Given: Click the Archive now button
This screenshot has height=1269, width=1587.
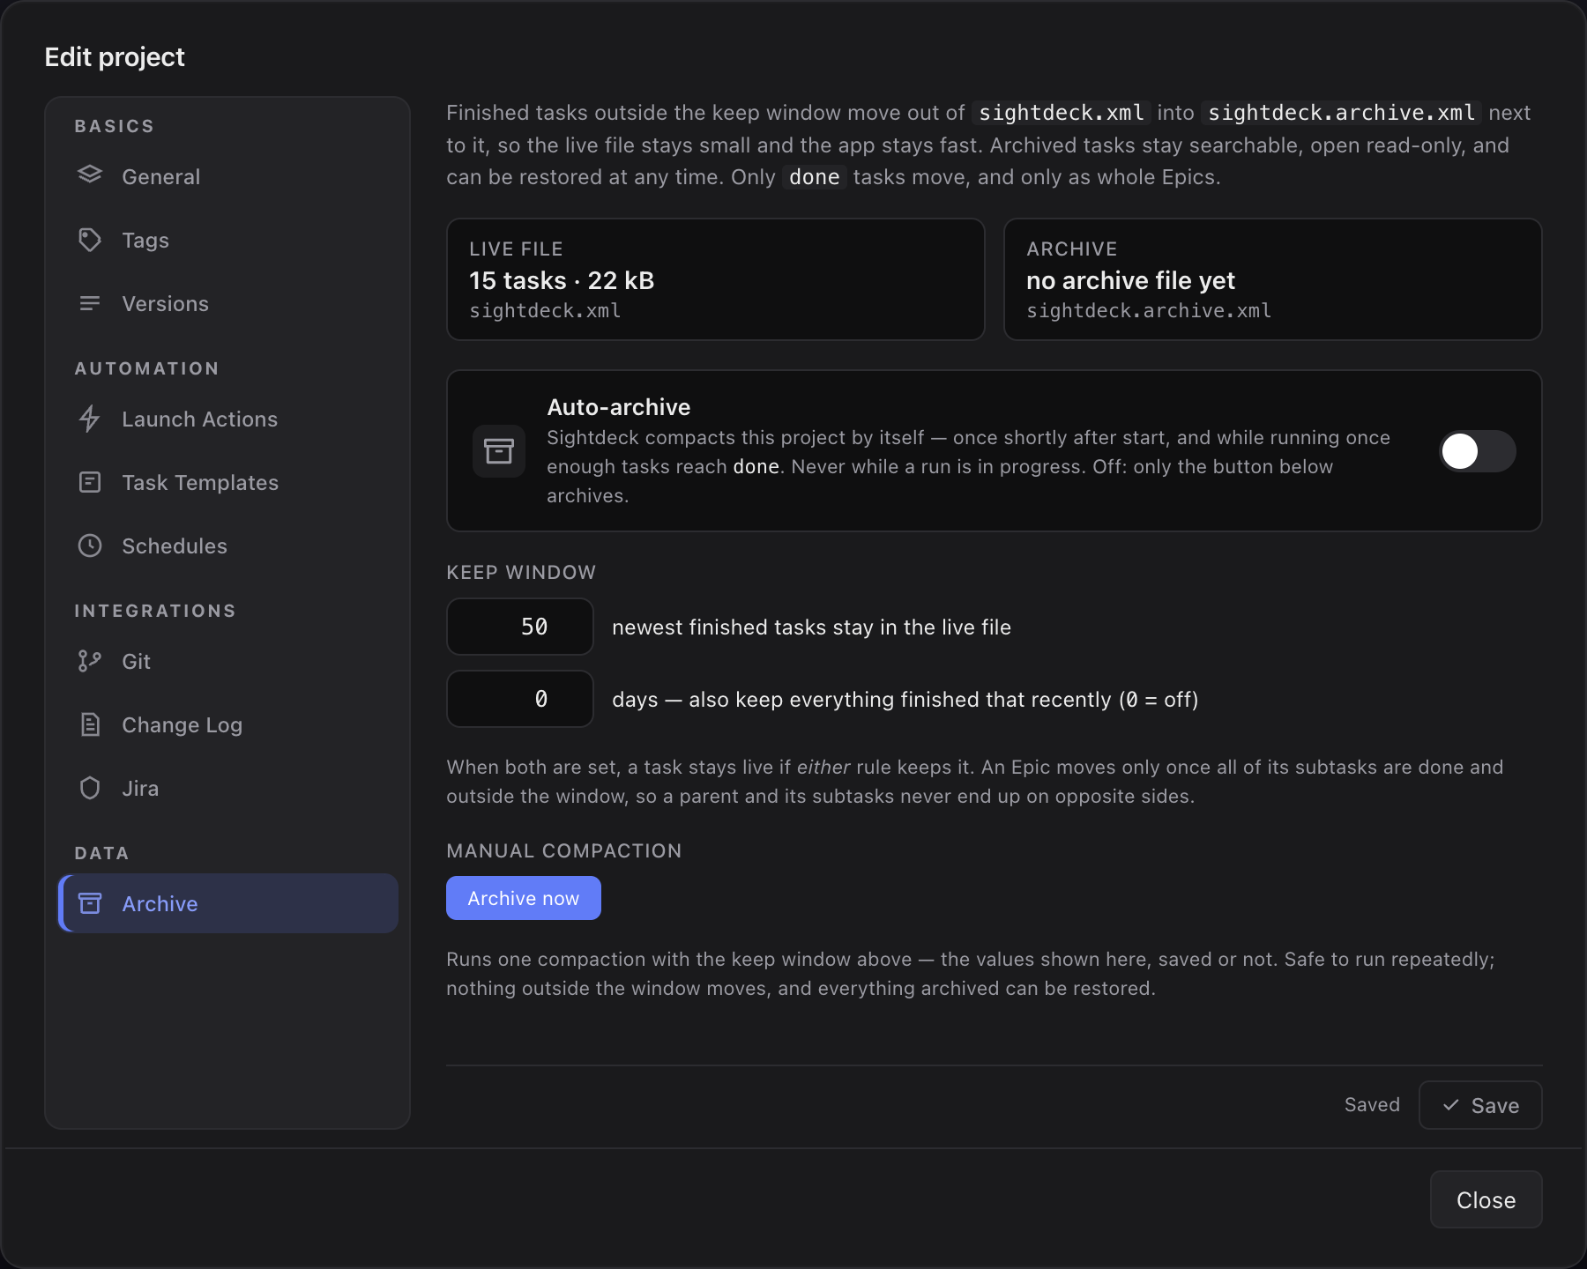Looking at the screenshot, I should pyautogui.click(x=524, y=898).
